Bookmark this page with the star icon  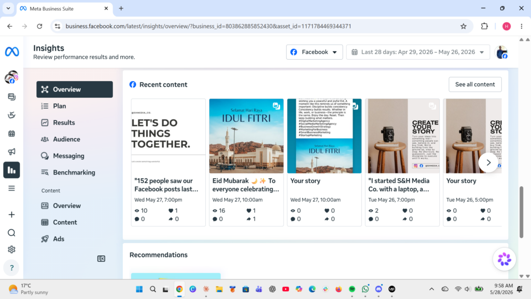click(x=463, y=26)
